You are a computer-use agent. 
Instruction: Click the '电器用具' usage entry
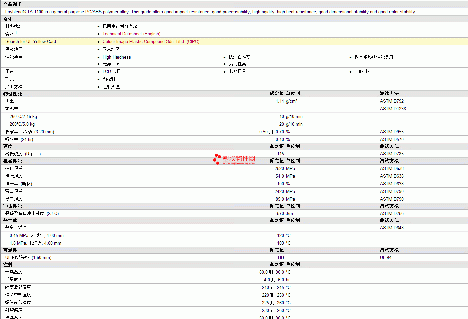[x=237, y=72]
